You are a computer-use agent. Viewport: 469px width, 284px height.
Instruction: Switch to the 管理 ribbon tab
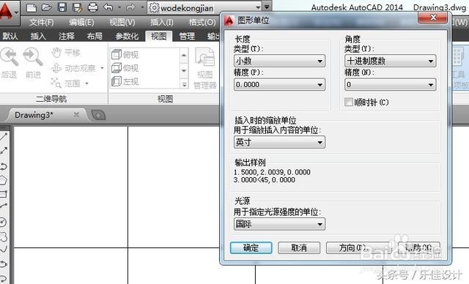click(187, 36)
